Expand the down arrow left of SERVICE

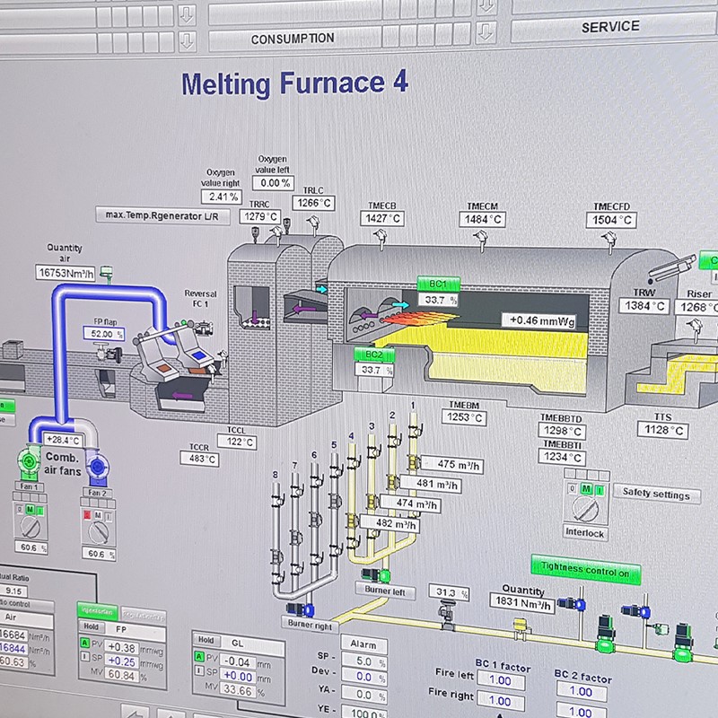[486, 31]
